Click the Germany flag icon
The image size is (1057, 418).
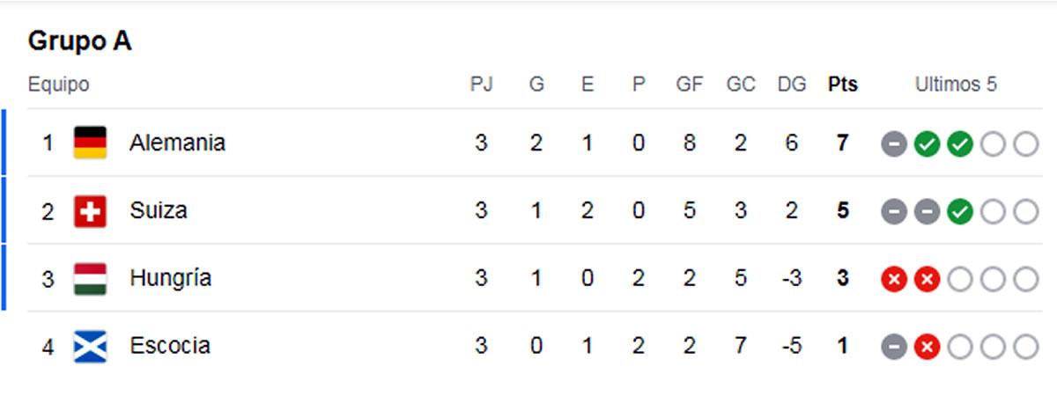[90, 143]
